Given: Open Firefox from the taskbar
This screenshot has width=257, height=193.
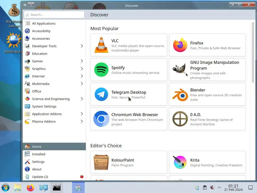Looking at the screenshot, I should 30,187.
